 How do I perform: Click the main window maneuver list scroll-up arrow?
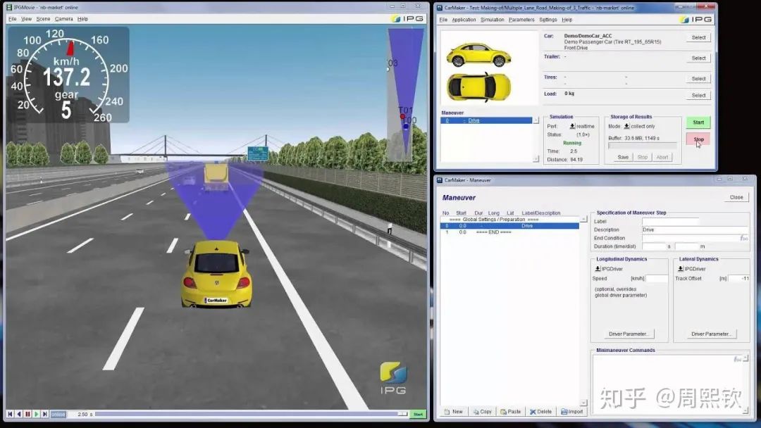click(536, 120)
